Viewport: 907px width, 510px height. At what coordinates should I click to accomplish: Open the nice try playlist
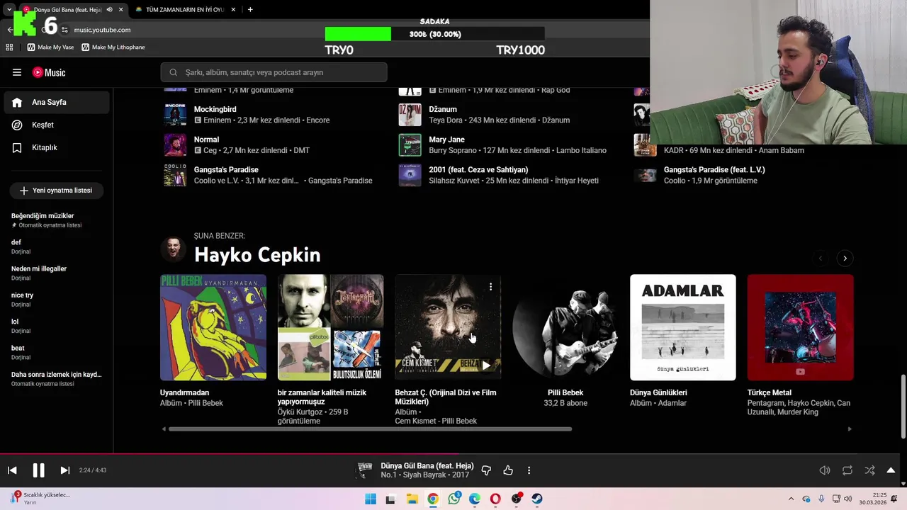[57, 299]
